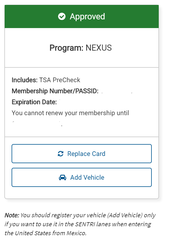The image size is (170, 241).
Task: Click the blank value after Membership Number/PASSID
Action: tap(117, 91)
